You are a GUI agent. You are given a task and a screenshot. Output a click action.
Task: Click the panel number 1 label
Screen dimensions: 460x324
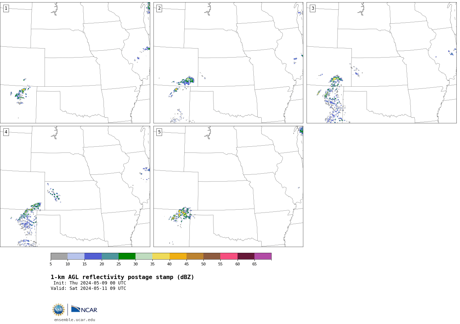coord(6,8)
